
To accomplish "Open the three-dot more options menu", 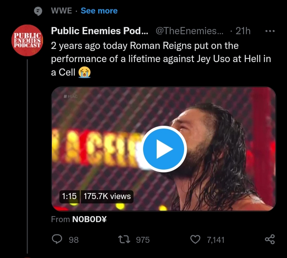I will click(270, 31).
